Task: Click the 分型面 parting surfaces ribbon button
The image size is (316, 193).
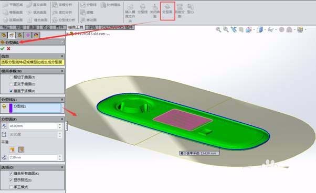Action: pos(167,10)
